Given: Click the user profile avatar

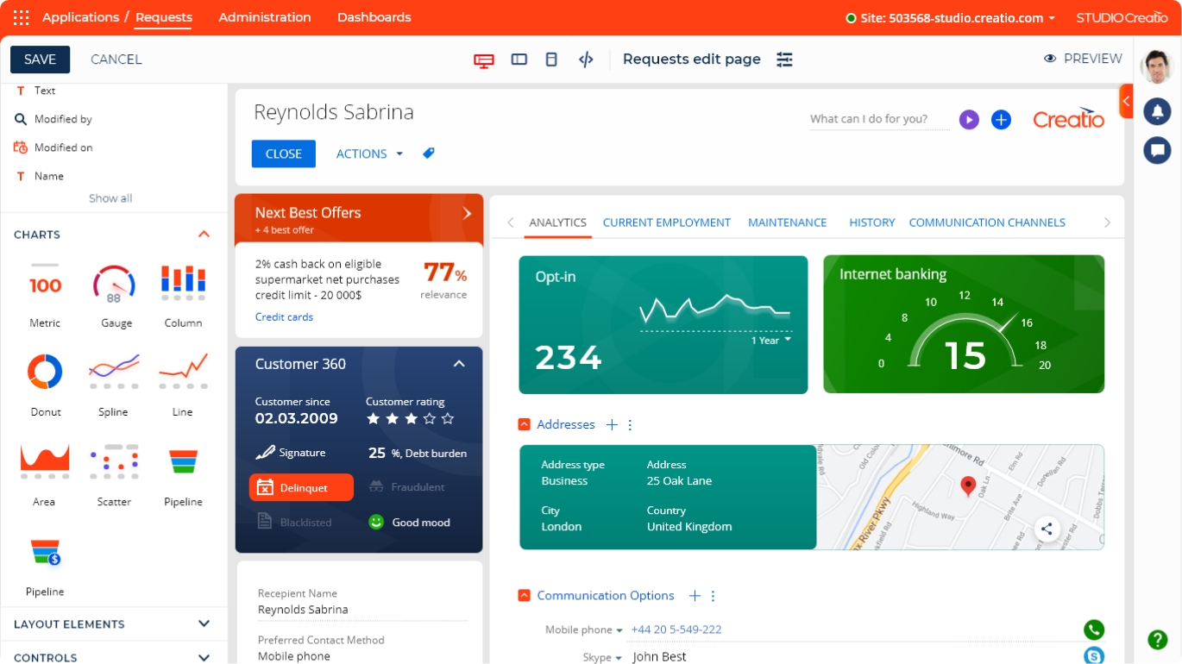Looking at the screenshot, I should 1157,67.
